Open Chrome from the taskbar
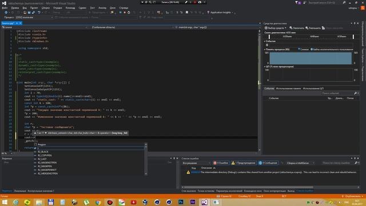366x206 pixels. coord(98,202)
